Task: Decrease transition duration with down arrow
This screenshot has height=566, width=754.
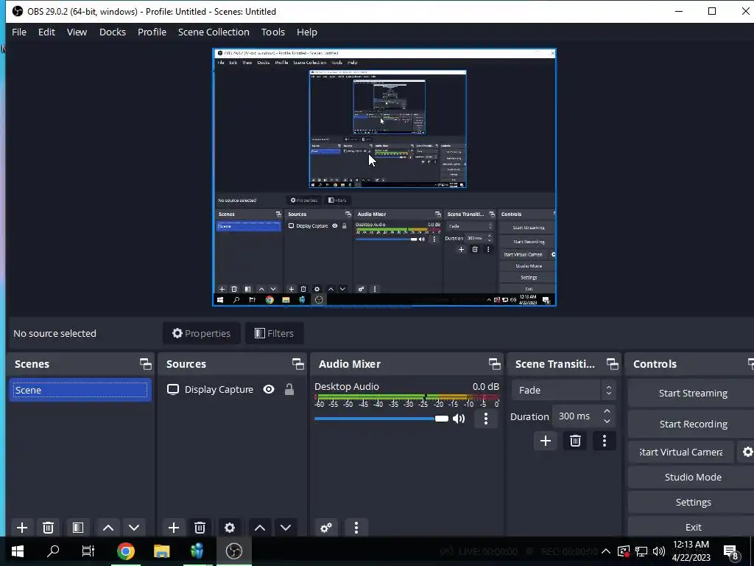Action: pos(607,421)
